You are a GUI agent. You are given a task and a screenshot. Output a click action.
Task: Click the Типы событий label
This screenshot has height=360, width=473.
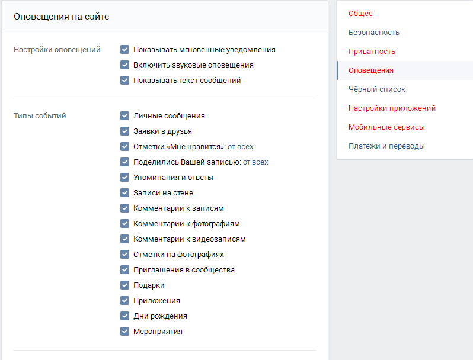[x=40, y=116]
